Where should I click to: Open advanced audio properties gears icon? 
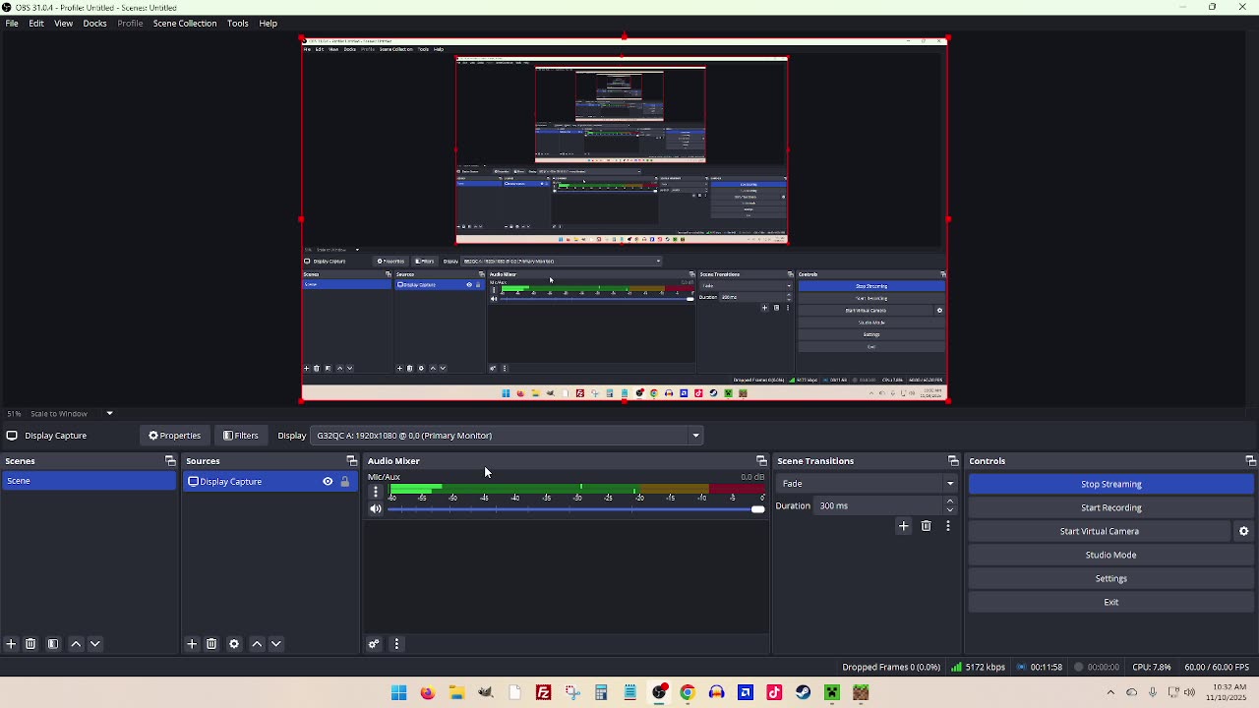(374, 644)
